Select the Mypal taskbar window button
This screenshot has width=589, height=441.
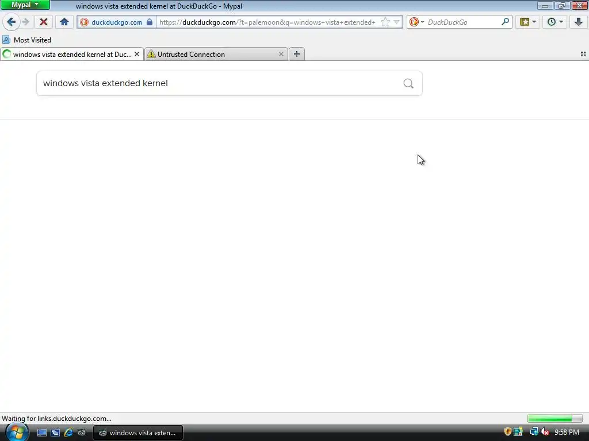coord(138,433)
